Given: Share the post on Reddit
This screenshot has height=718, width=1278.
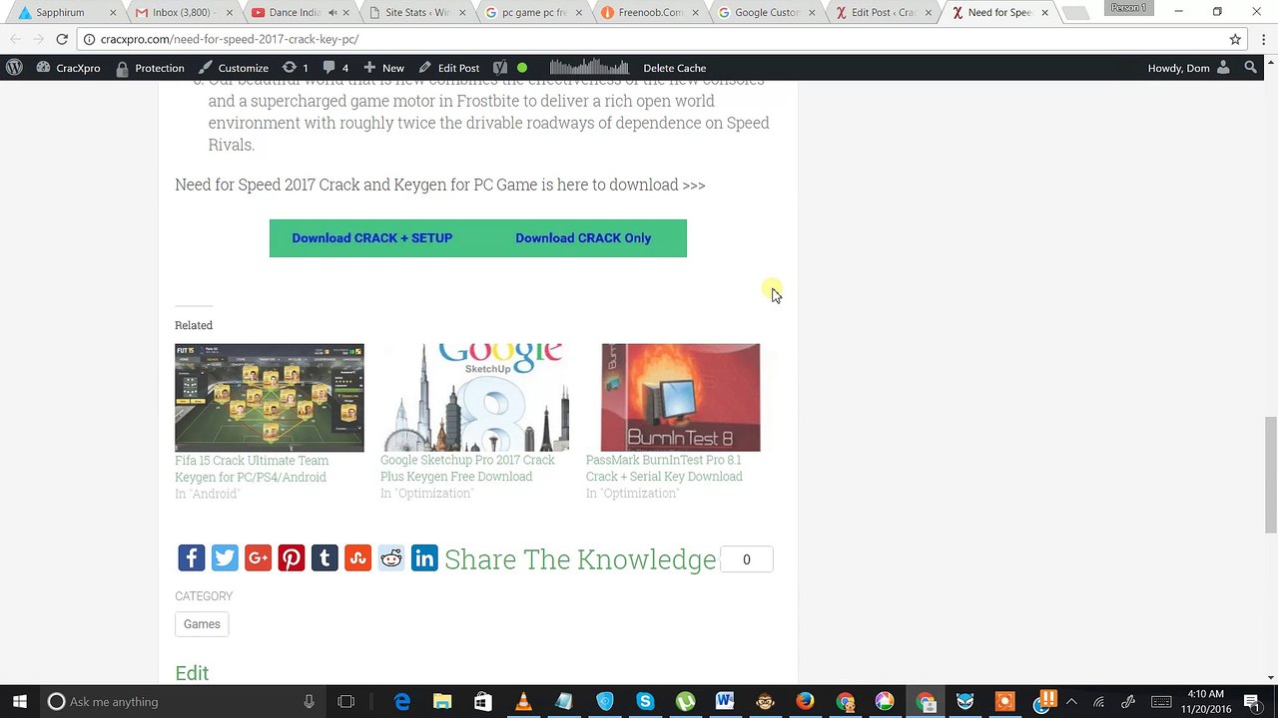Looking at the screenshot, I should pos(391,558).
